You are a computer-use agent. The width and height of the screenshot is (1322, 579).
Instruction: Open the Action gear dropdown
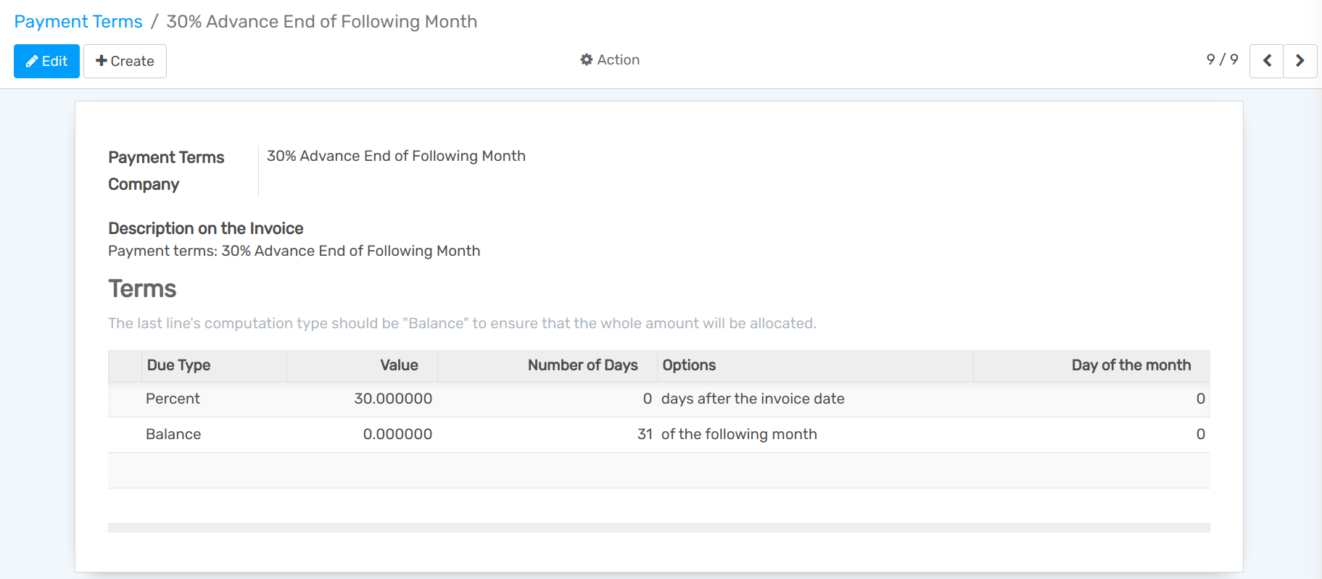(610, 60)
